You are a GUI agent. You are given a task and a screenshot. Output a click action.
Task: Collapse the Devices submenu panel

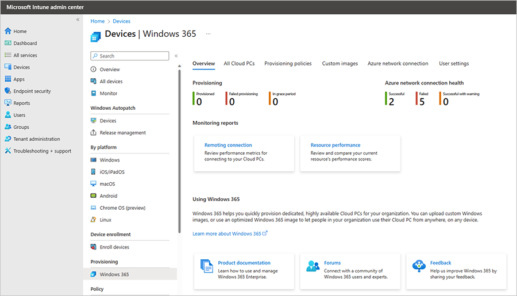[176, 56]
